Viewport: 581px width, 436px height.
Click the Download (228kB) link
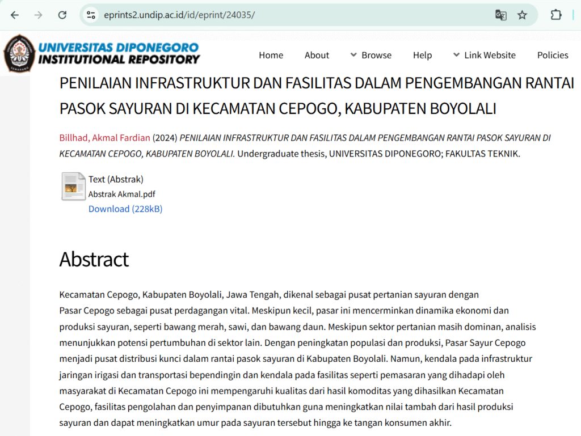point(125,209)
